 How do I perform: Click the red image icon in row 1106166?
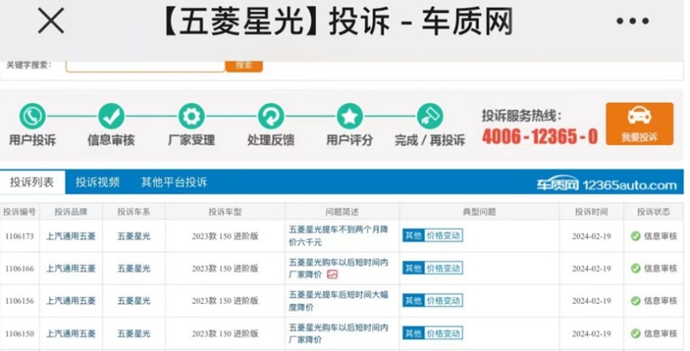[x=332, y=274]
